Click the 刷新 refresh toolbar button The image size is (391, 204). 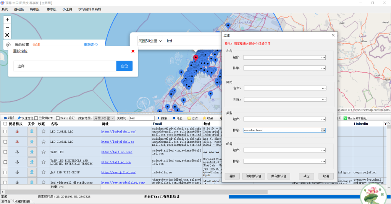[x=8, y=118]
